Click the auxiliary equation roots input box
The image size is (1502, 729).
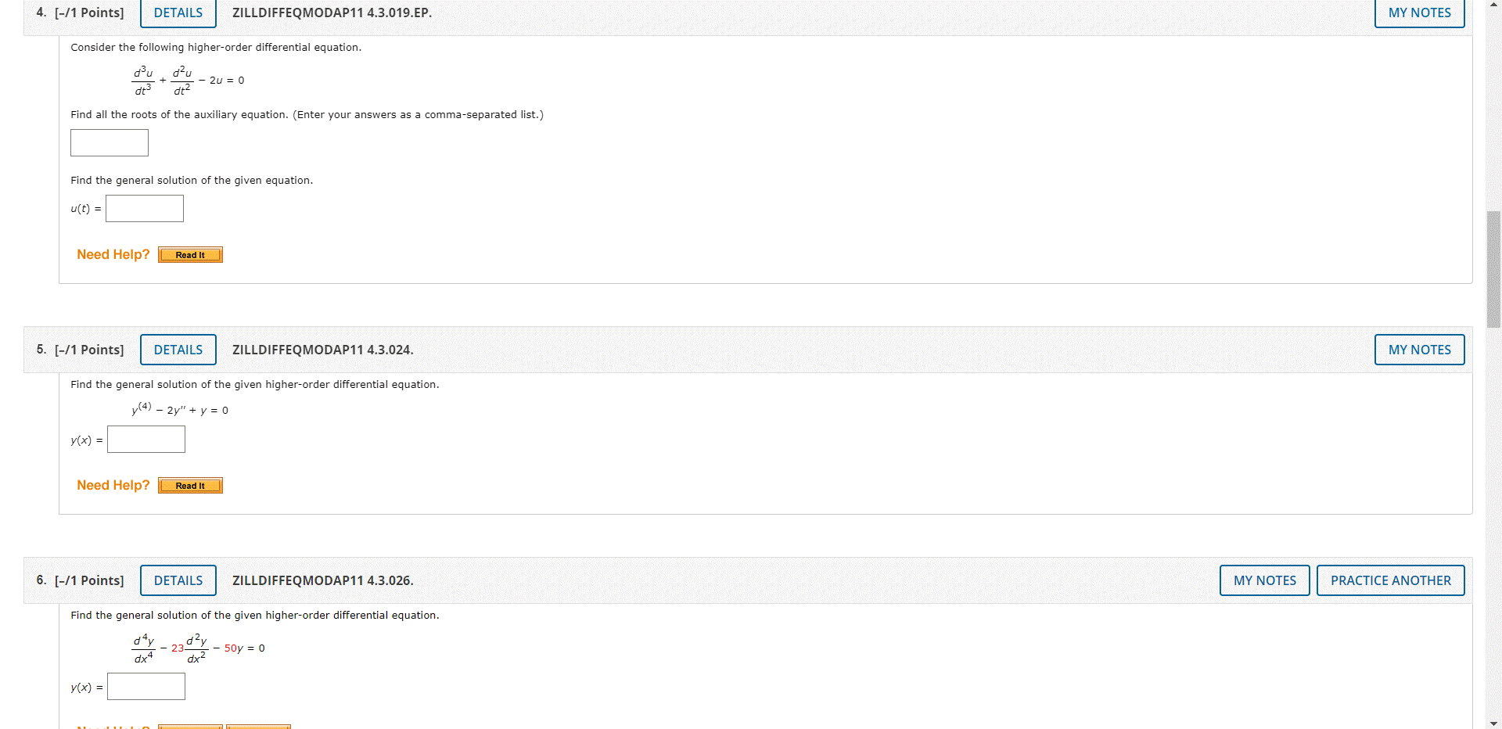pyautogui.click(x=110, y=143)
